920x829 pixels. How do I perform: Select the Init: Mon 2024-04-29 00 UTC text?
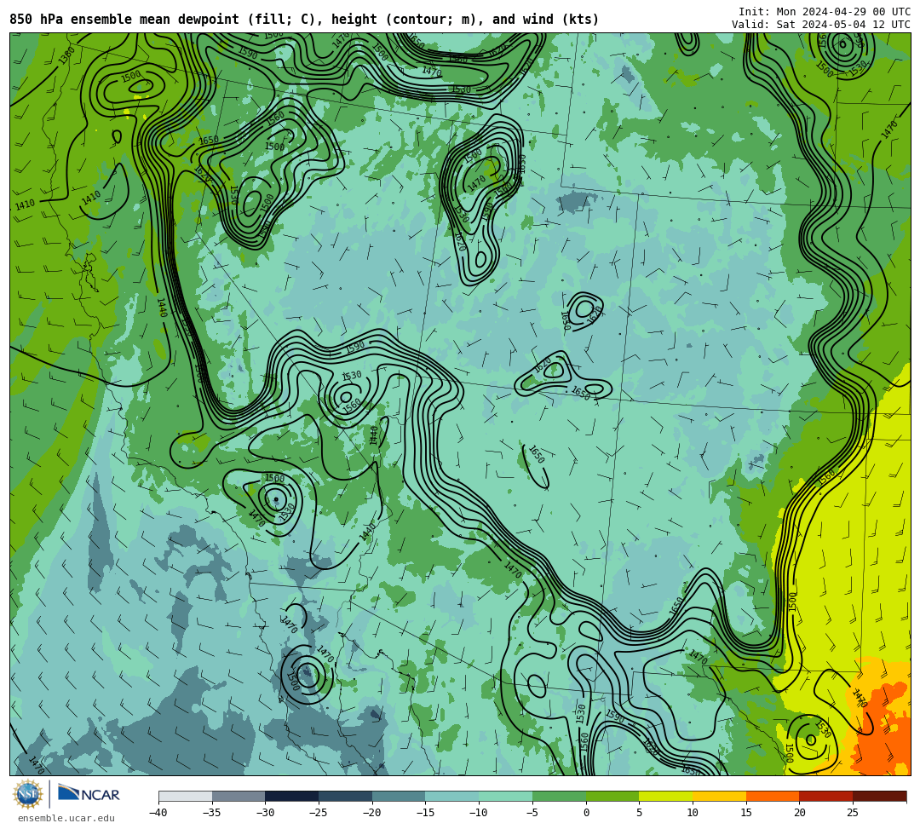click(x=825, y=12)
